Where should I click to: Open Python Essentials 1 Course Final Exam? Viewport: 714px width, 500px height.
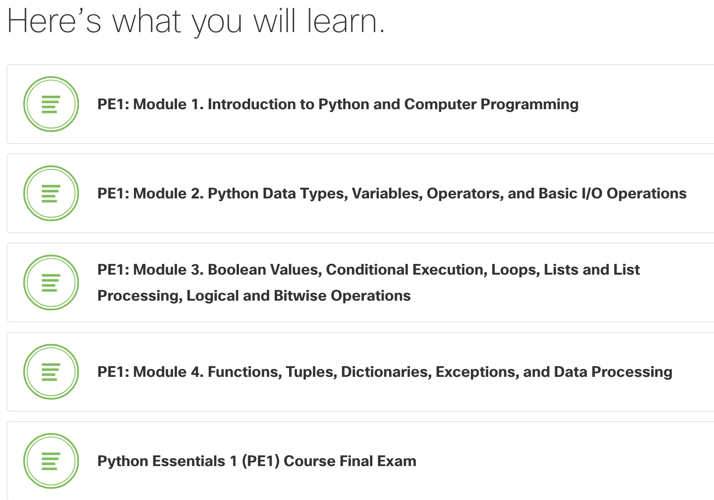pos(257,461)
